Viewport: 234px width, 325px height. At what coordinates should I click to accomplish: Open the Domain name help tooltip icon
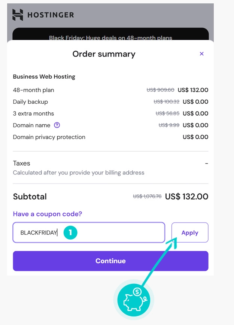coord(57,125)
